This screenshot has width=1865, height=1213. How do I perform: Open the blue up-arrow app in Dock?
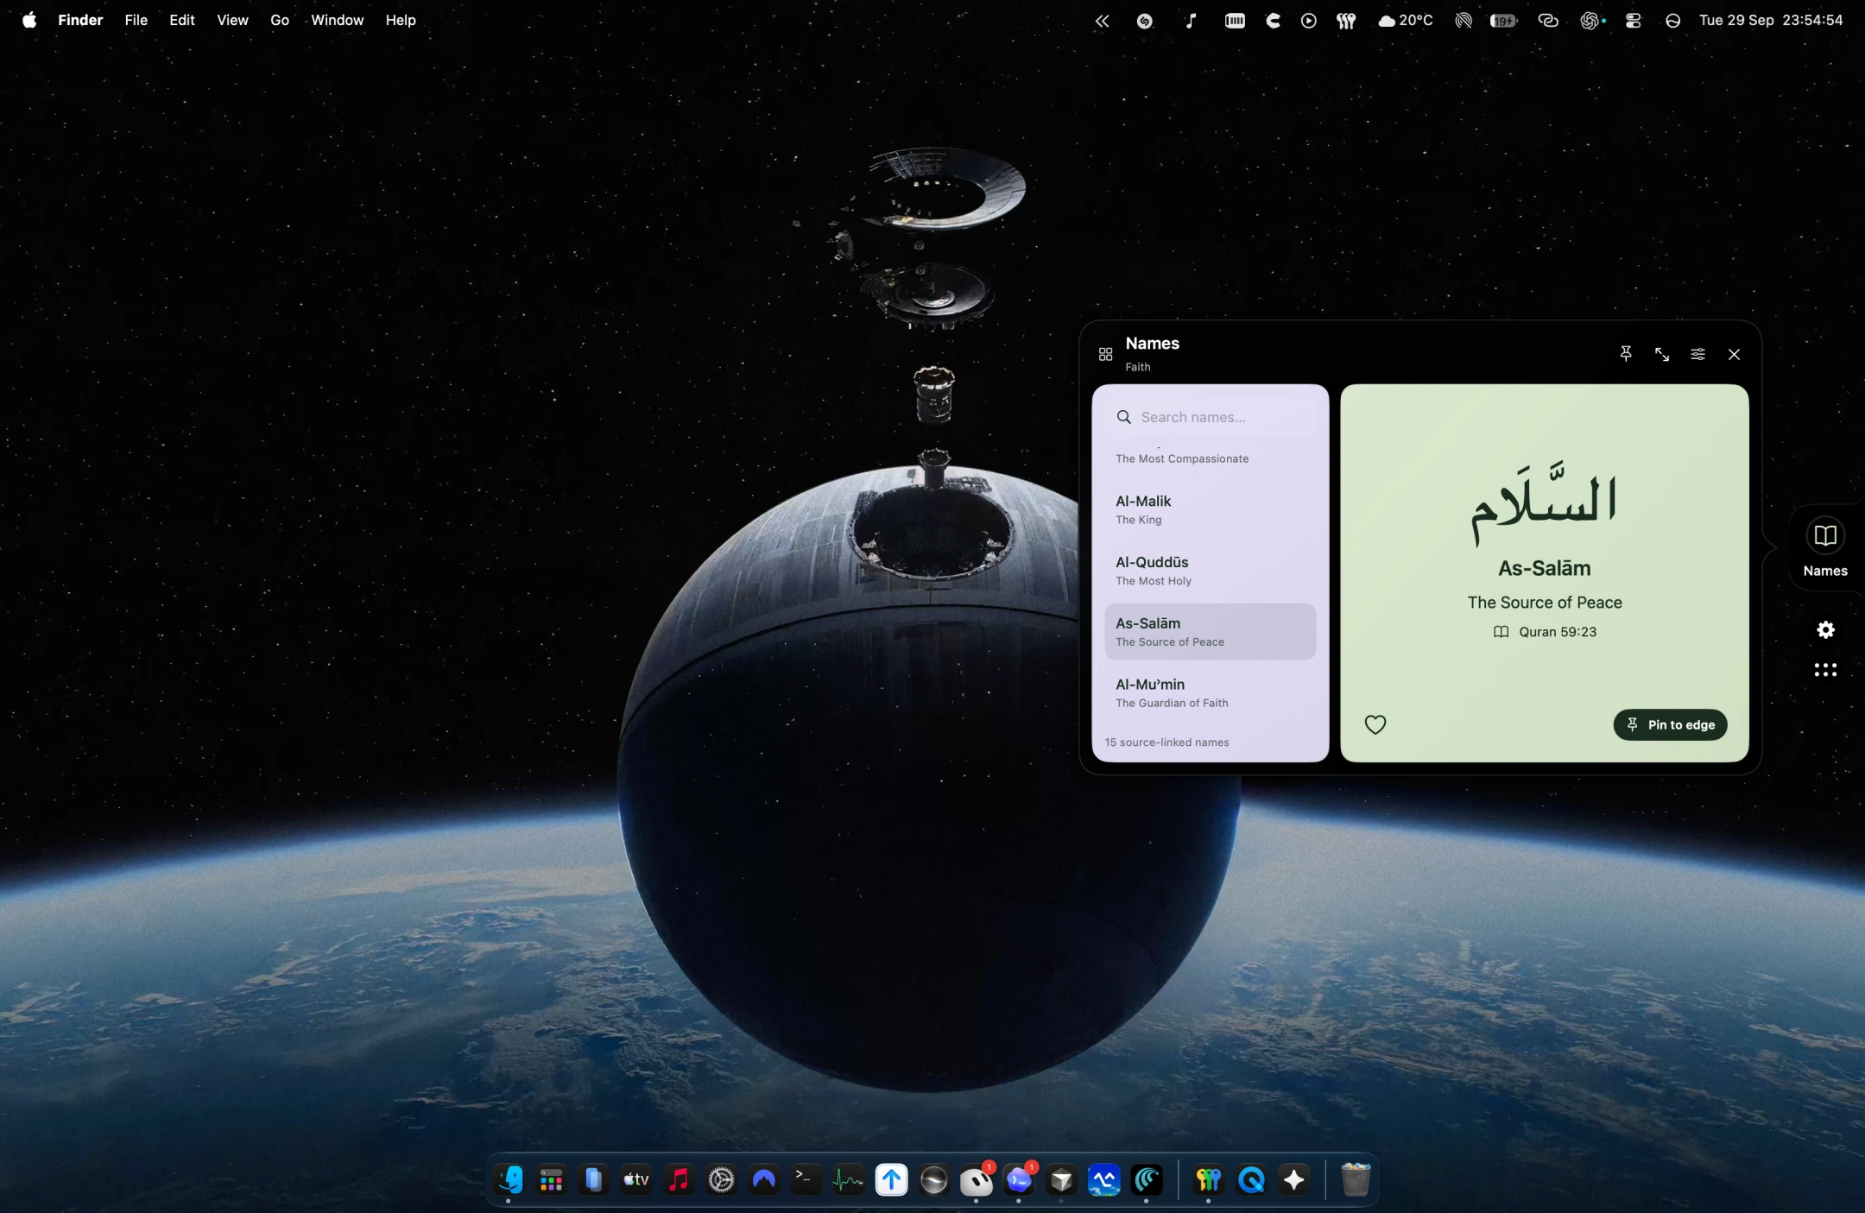(891, 1179)
